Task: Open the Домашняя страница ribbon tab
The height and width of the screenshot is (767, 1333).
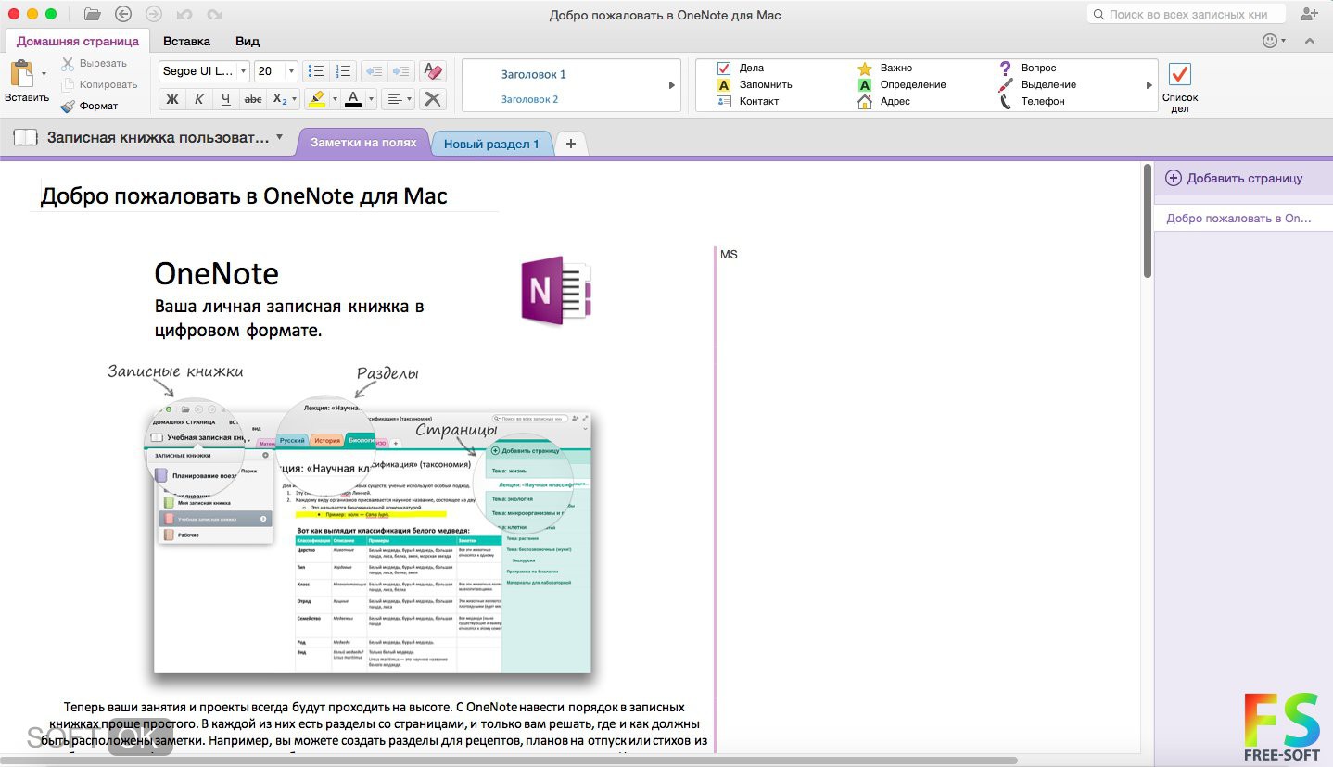Action: point(78,41)
